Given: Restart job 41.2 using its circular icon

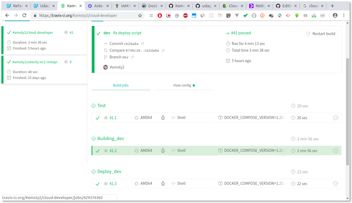Looking at the screenshot, I should click(335, 151).
